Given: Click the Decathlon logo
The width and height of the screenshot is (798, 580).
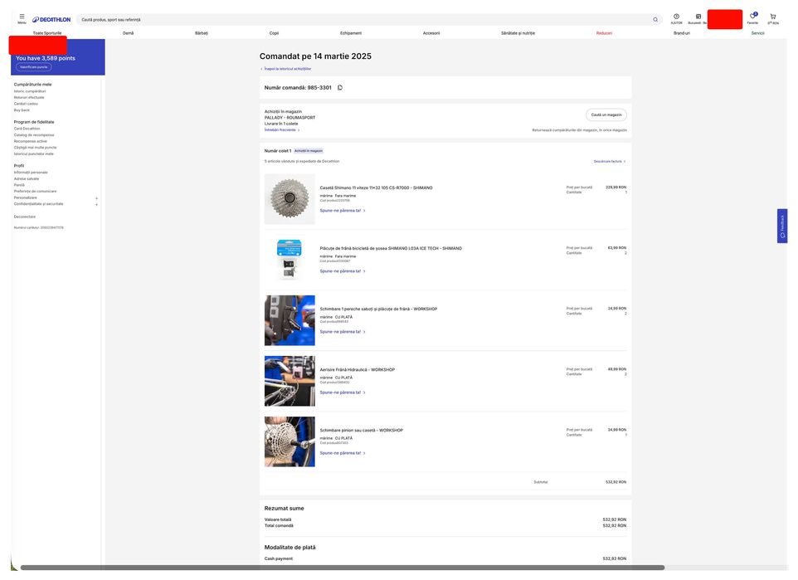Looking at the screenshot, I should tap(51, 19).
